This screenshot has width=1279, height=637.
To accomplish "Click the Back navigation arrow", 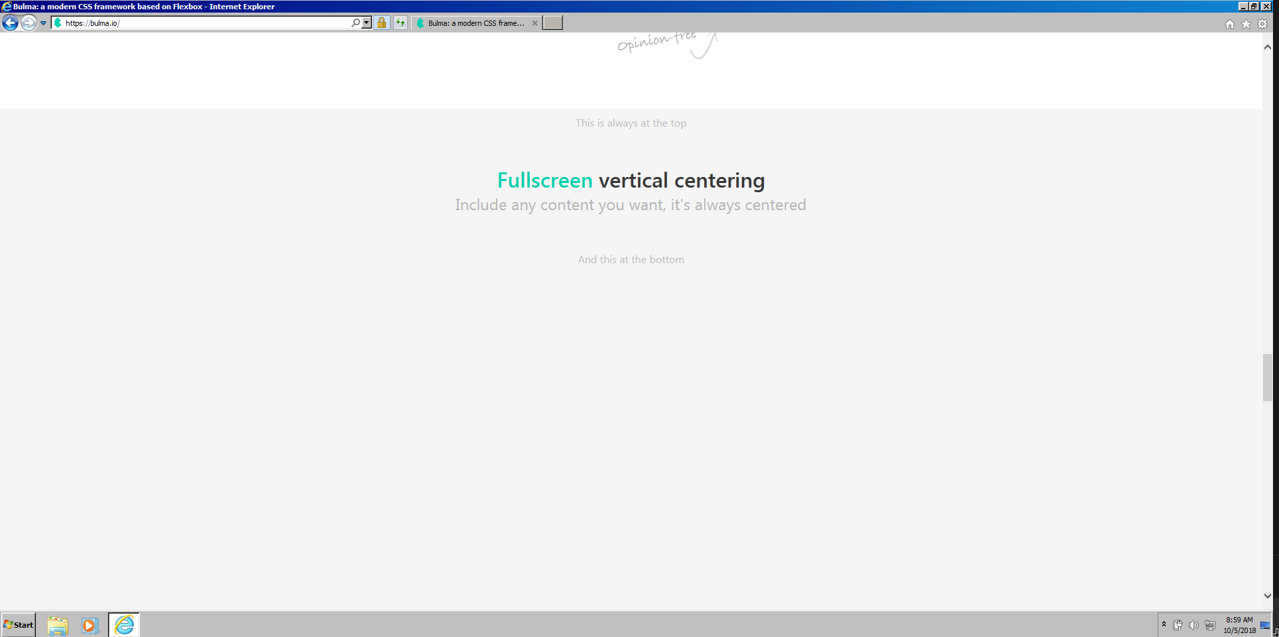I will click(9, 23).
